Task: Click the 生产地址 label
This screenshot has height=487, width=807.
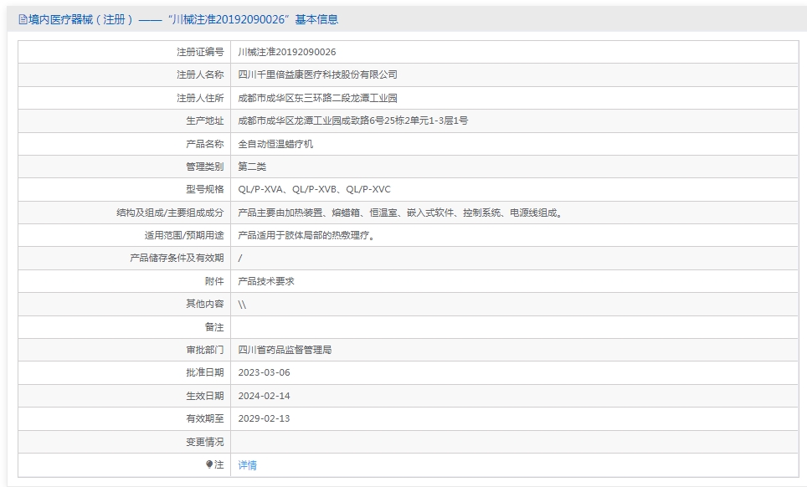Action: pyautogui.click(x=205, y=120)
